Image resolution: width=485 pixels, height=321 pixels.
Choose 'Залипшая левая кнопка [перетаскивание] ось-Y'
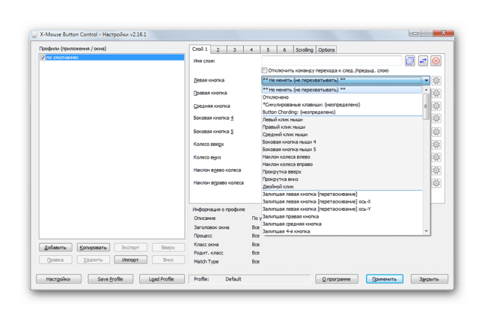tap(342, 209)
